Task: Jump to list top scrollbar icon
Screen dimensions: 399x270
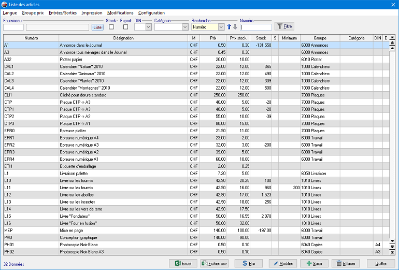Action: point(392,37)
